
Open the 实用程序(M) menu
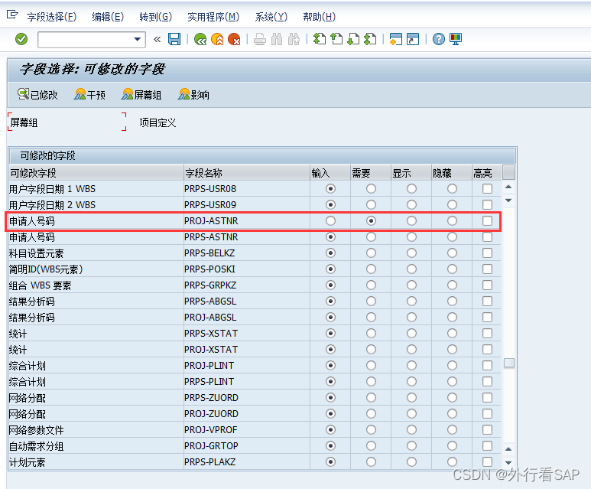coord(213,17)
